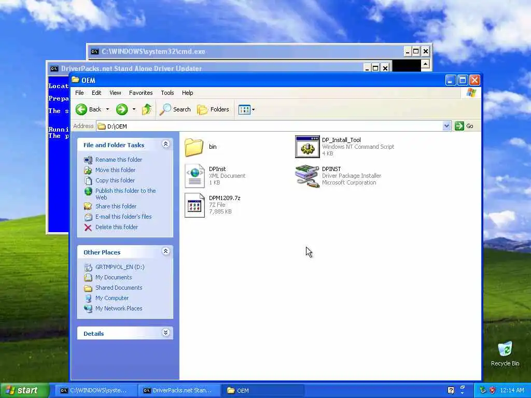Open My Network Places link
The image size is (531, 398).
click(119, 309)
